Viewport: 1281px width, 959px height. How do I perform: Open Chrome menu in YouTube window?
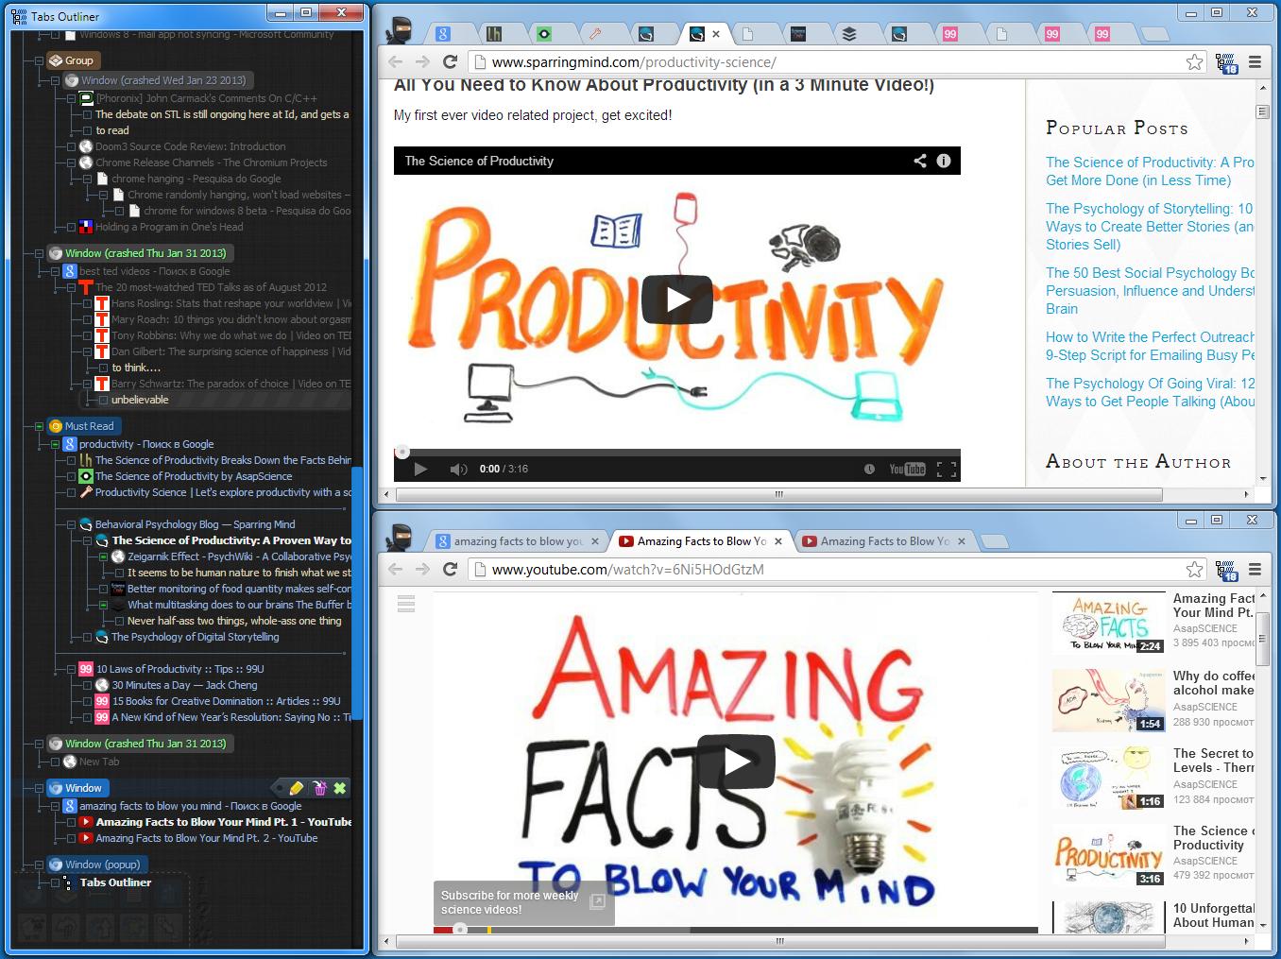coord(1255,570)
